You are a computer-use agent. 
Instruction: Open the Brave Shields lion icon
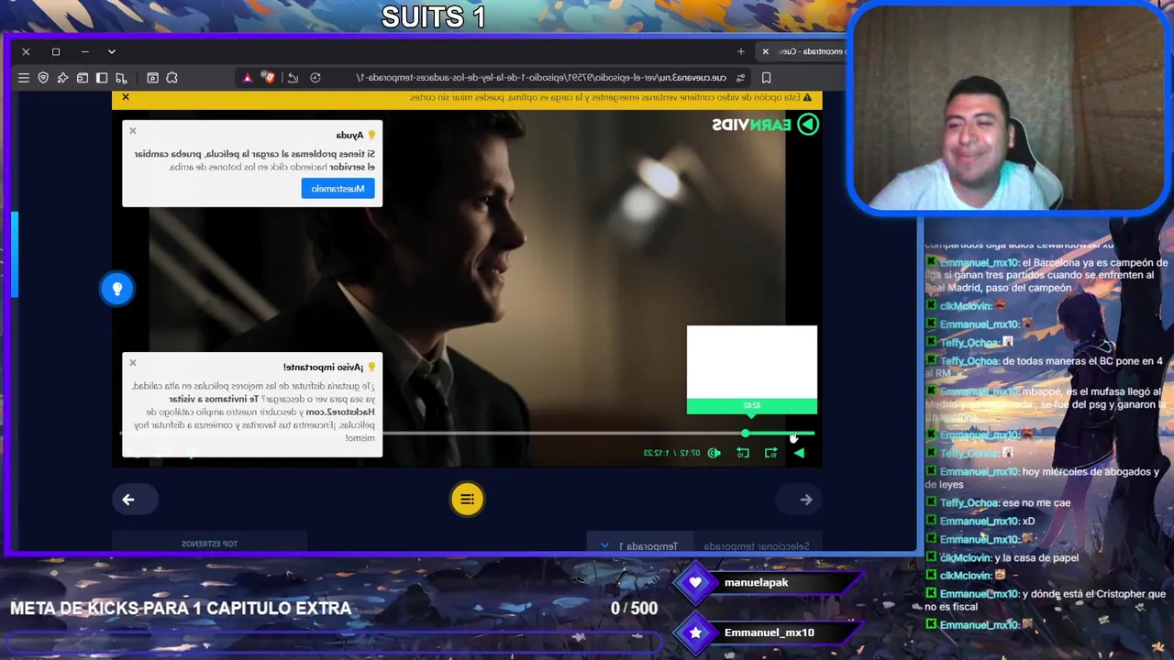[x=269, y=78]
